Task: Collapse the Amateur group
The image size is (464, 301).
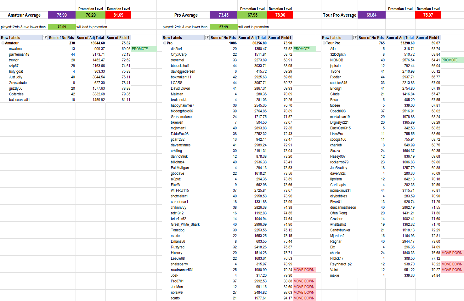Action: tap(3, 43)
